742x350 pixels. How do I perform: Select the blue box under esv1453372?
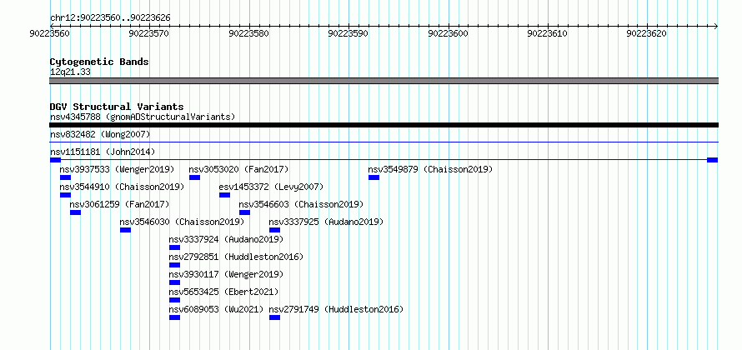pyautogui.click(x=225, y=195)
